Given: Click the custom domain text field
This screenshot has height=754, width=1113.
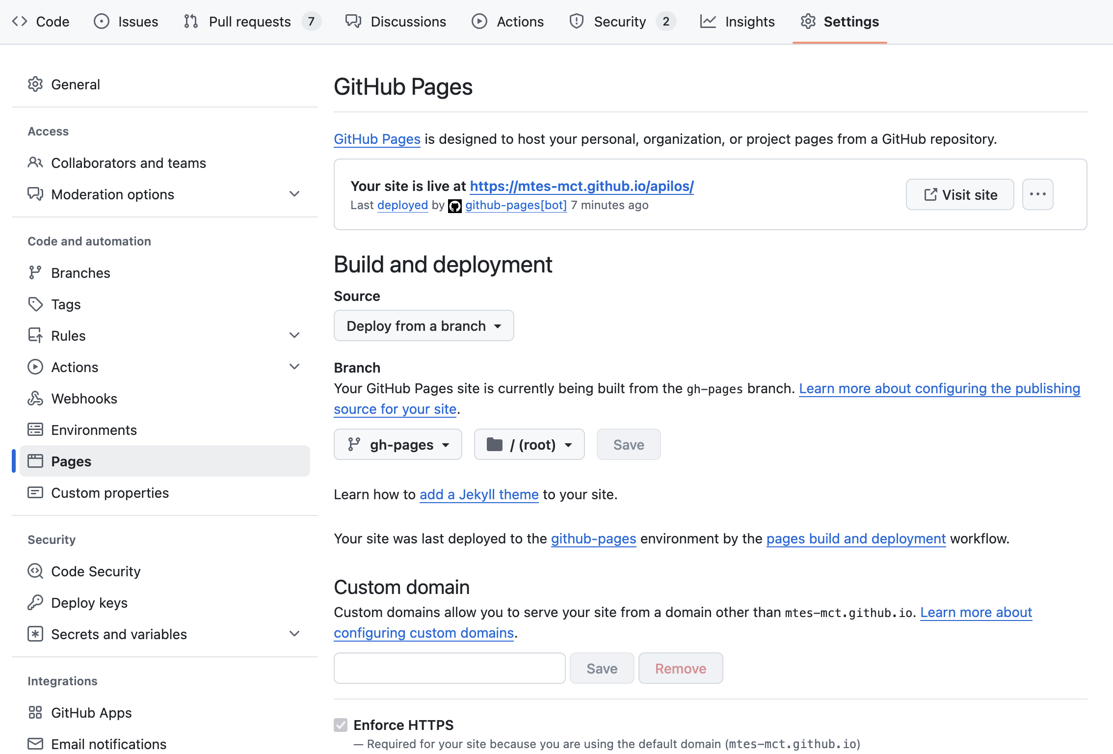Looking at the screenshot, I should [x=450, y=669].
